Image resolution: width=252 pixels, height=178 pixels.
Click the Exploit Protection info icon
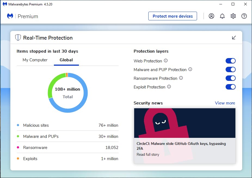[169, 87]
